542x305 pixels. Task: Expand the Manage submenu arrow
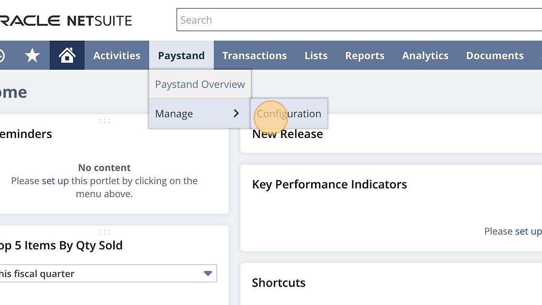pyautogui.click(x=236, y=113)
